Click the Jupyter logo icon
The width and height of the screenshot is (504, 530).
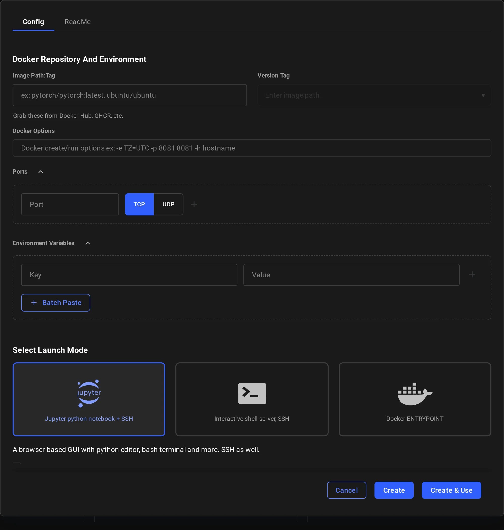point(89,393)
